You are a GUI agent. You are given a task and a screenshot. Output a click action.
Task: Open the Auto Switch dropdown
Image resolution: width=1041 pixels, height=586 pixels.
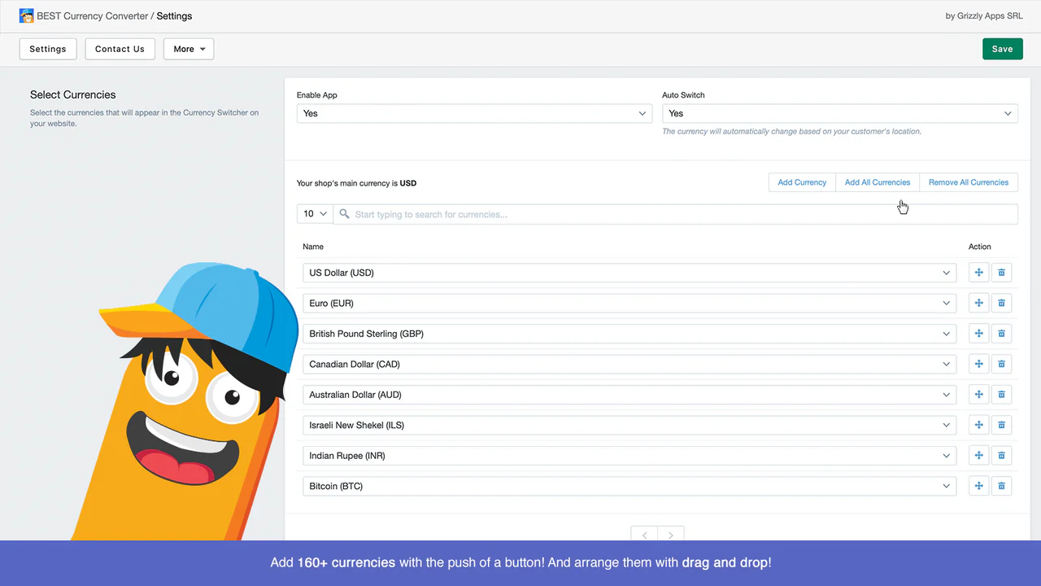(x=839, y=113)
